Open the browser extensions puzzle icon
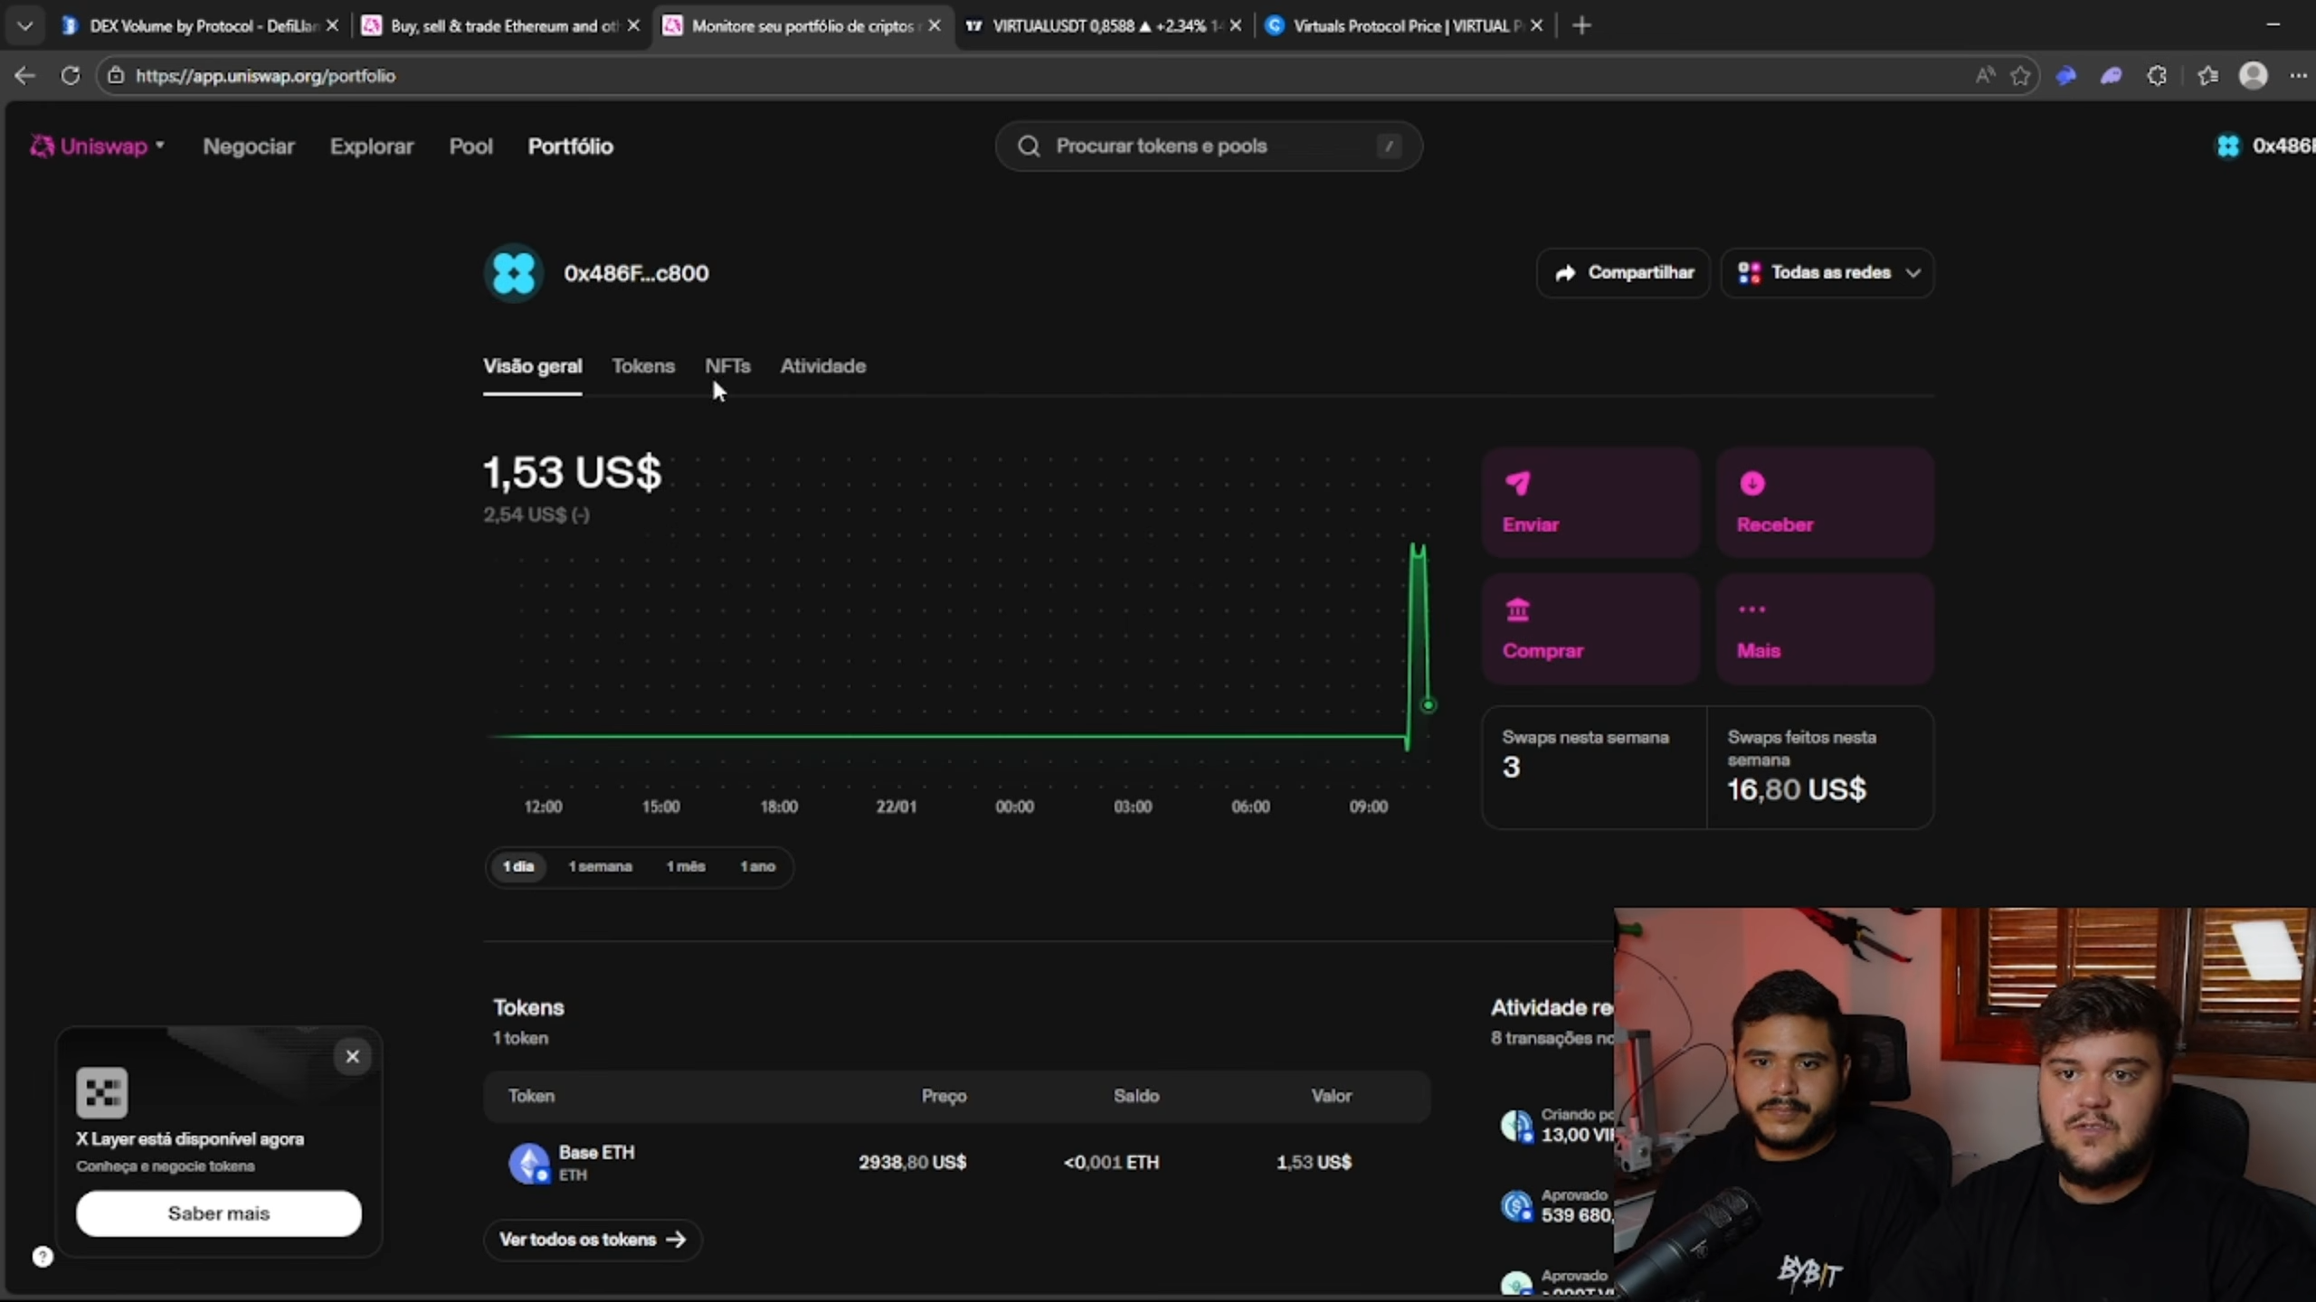 (2157, 76)
